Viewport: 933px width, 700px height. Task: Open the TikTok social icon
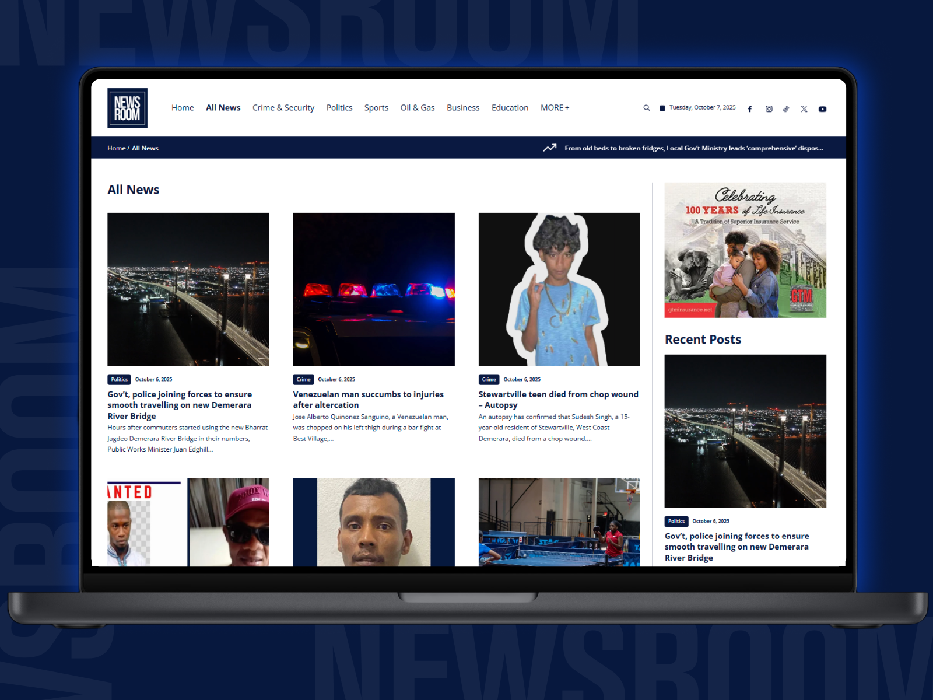click(x=786, y=109)
